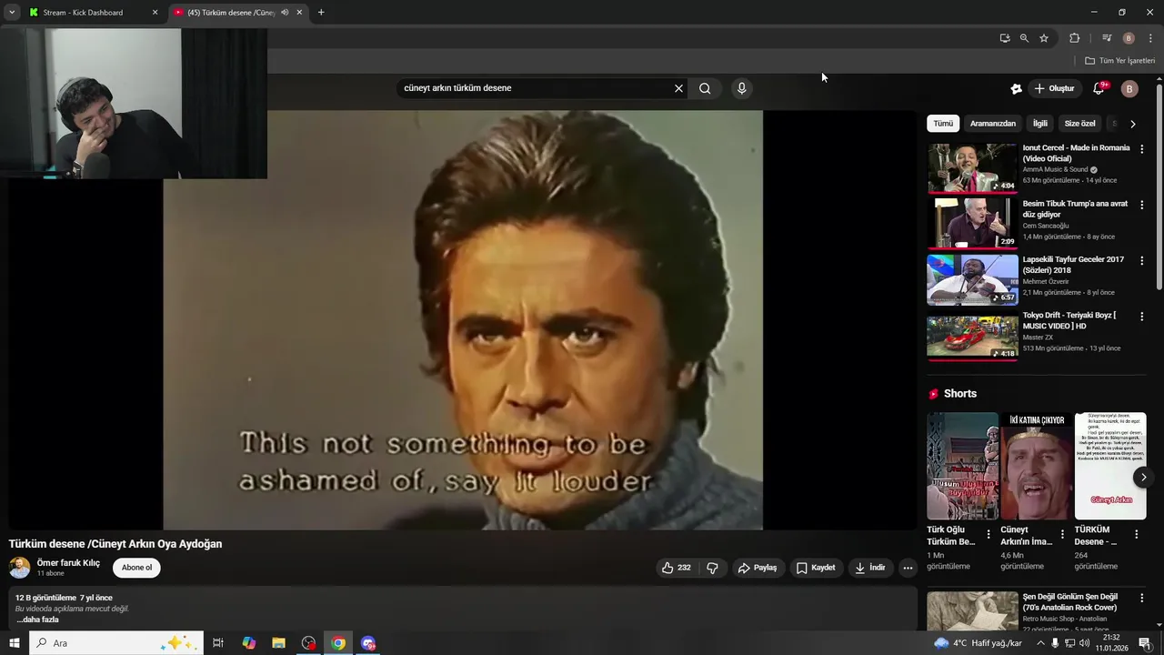Viewport: 1164px width, 655px height.
Task: Show more filter chips with arrow
Action: click(x=1132, y=124)
